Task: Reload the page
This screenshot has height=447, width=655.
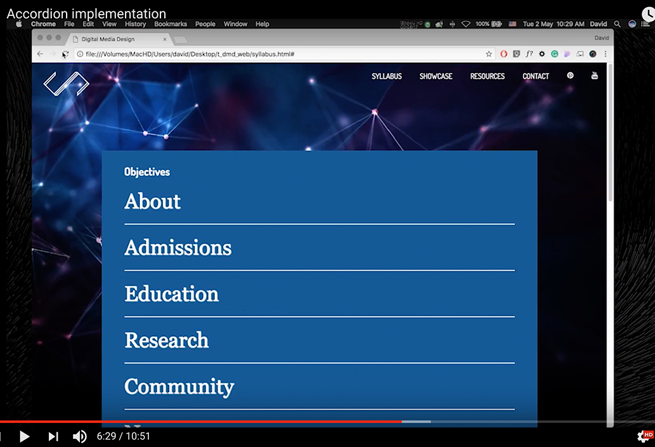Action: (65, 55)
